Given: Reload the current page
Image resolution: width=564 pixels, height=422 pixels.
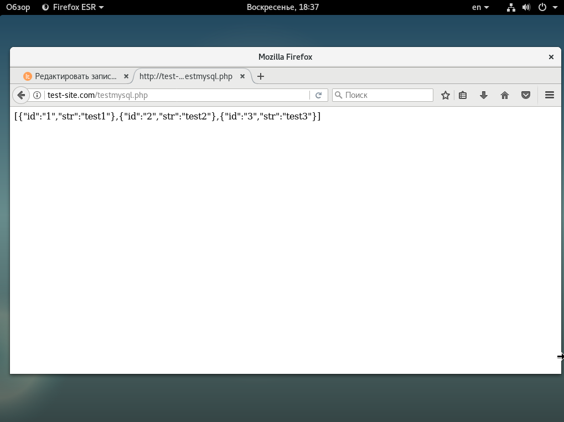Looking at the screenshot, I should click(318, 95).
